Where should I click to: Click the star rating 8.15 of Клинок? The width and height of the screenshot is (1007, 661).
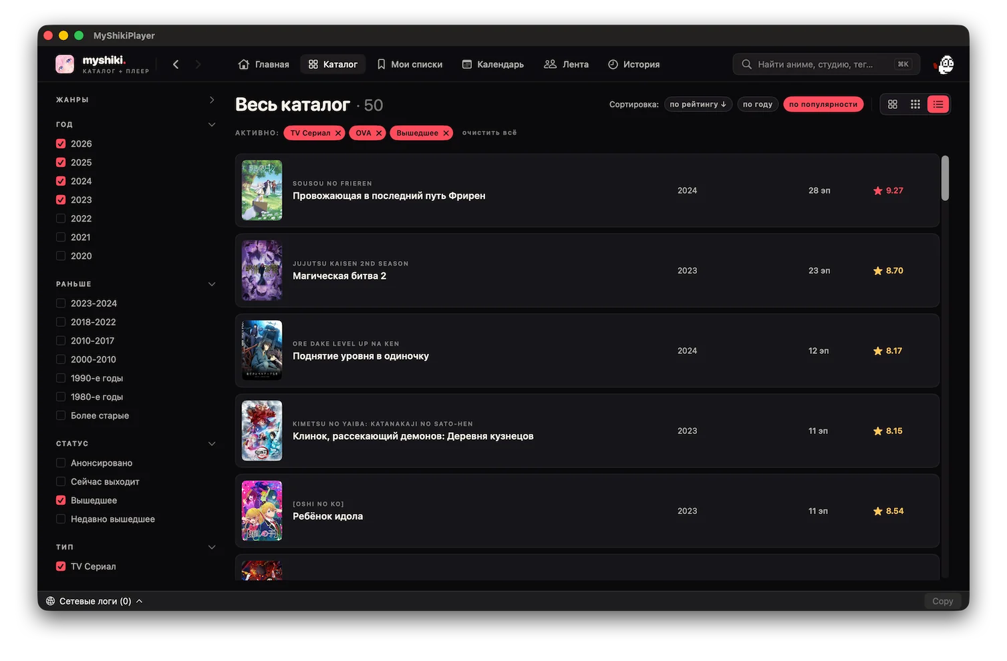887,431
